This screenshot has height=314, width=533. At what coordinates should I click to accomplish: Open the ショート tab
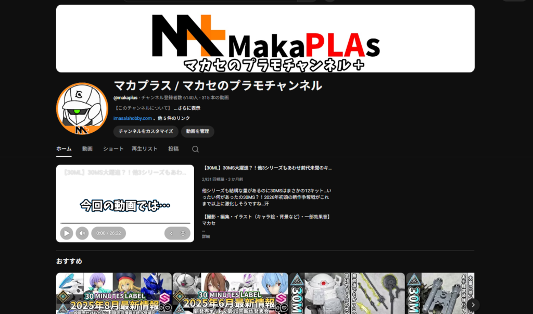[113, 149]
